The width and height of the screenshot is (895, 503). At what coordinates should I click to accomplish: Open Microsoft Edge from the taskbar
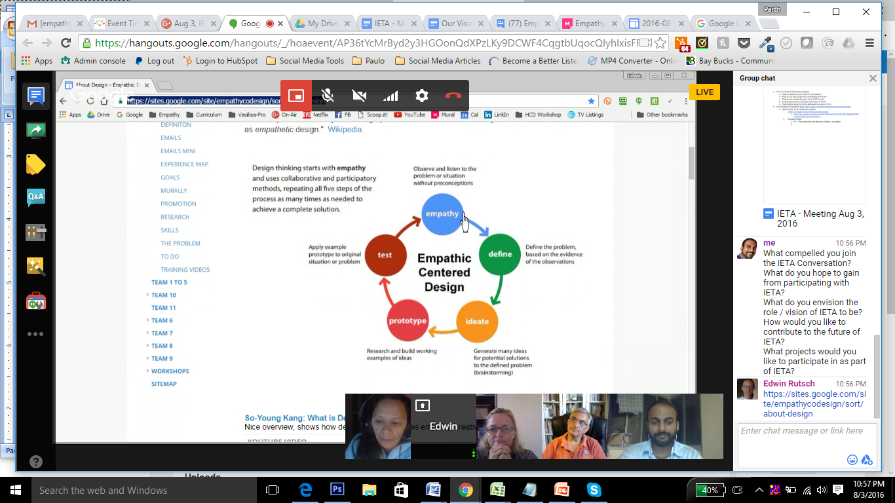pos(305,490)
